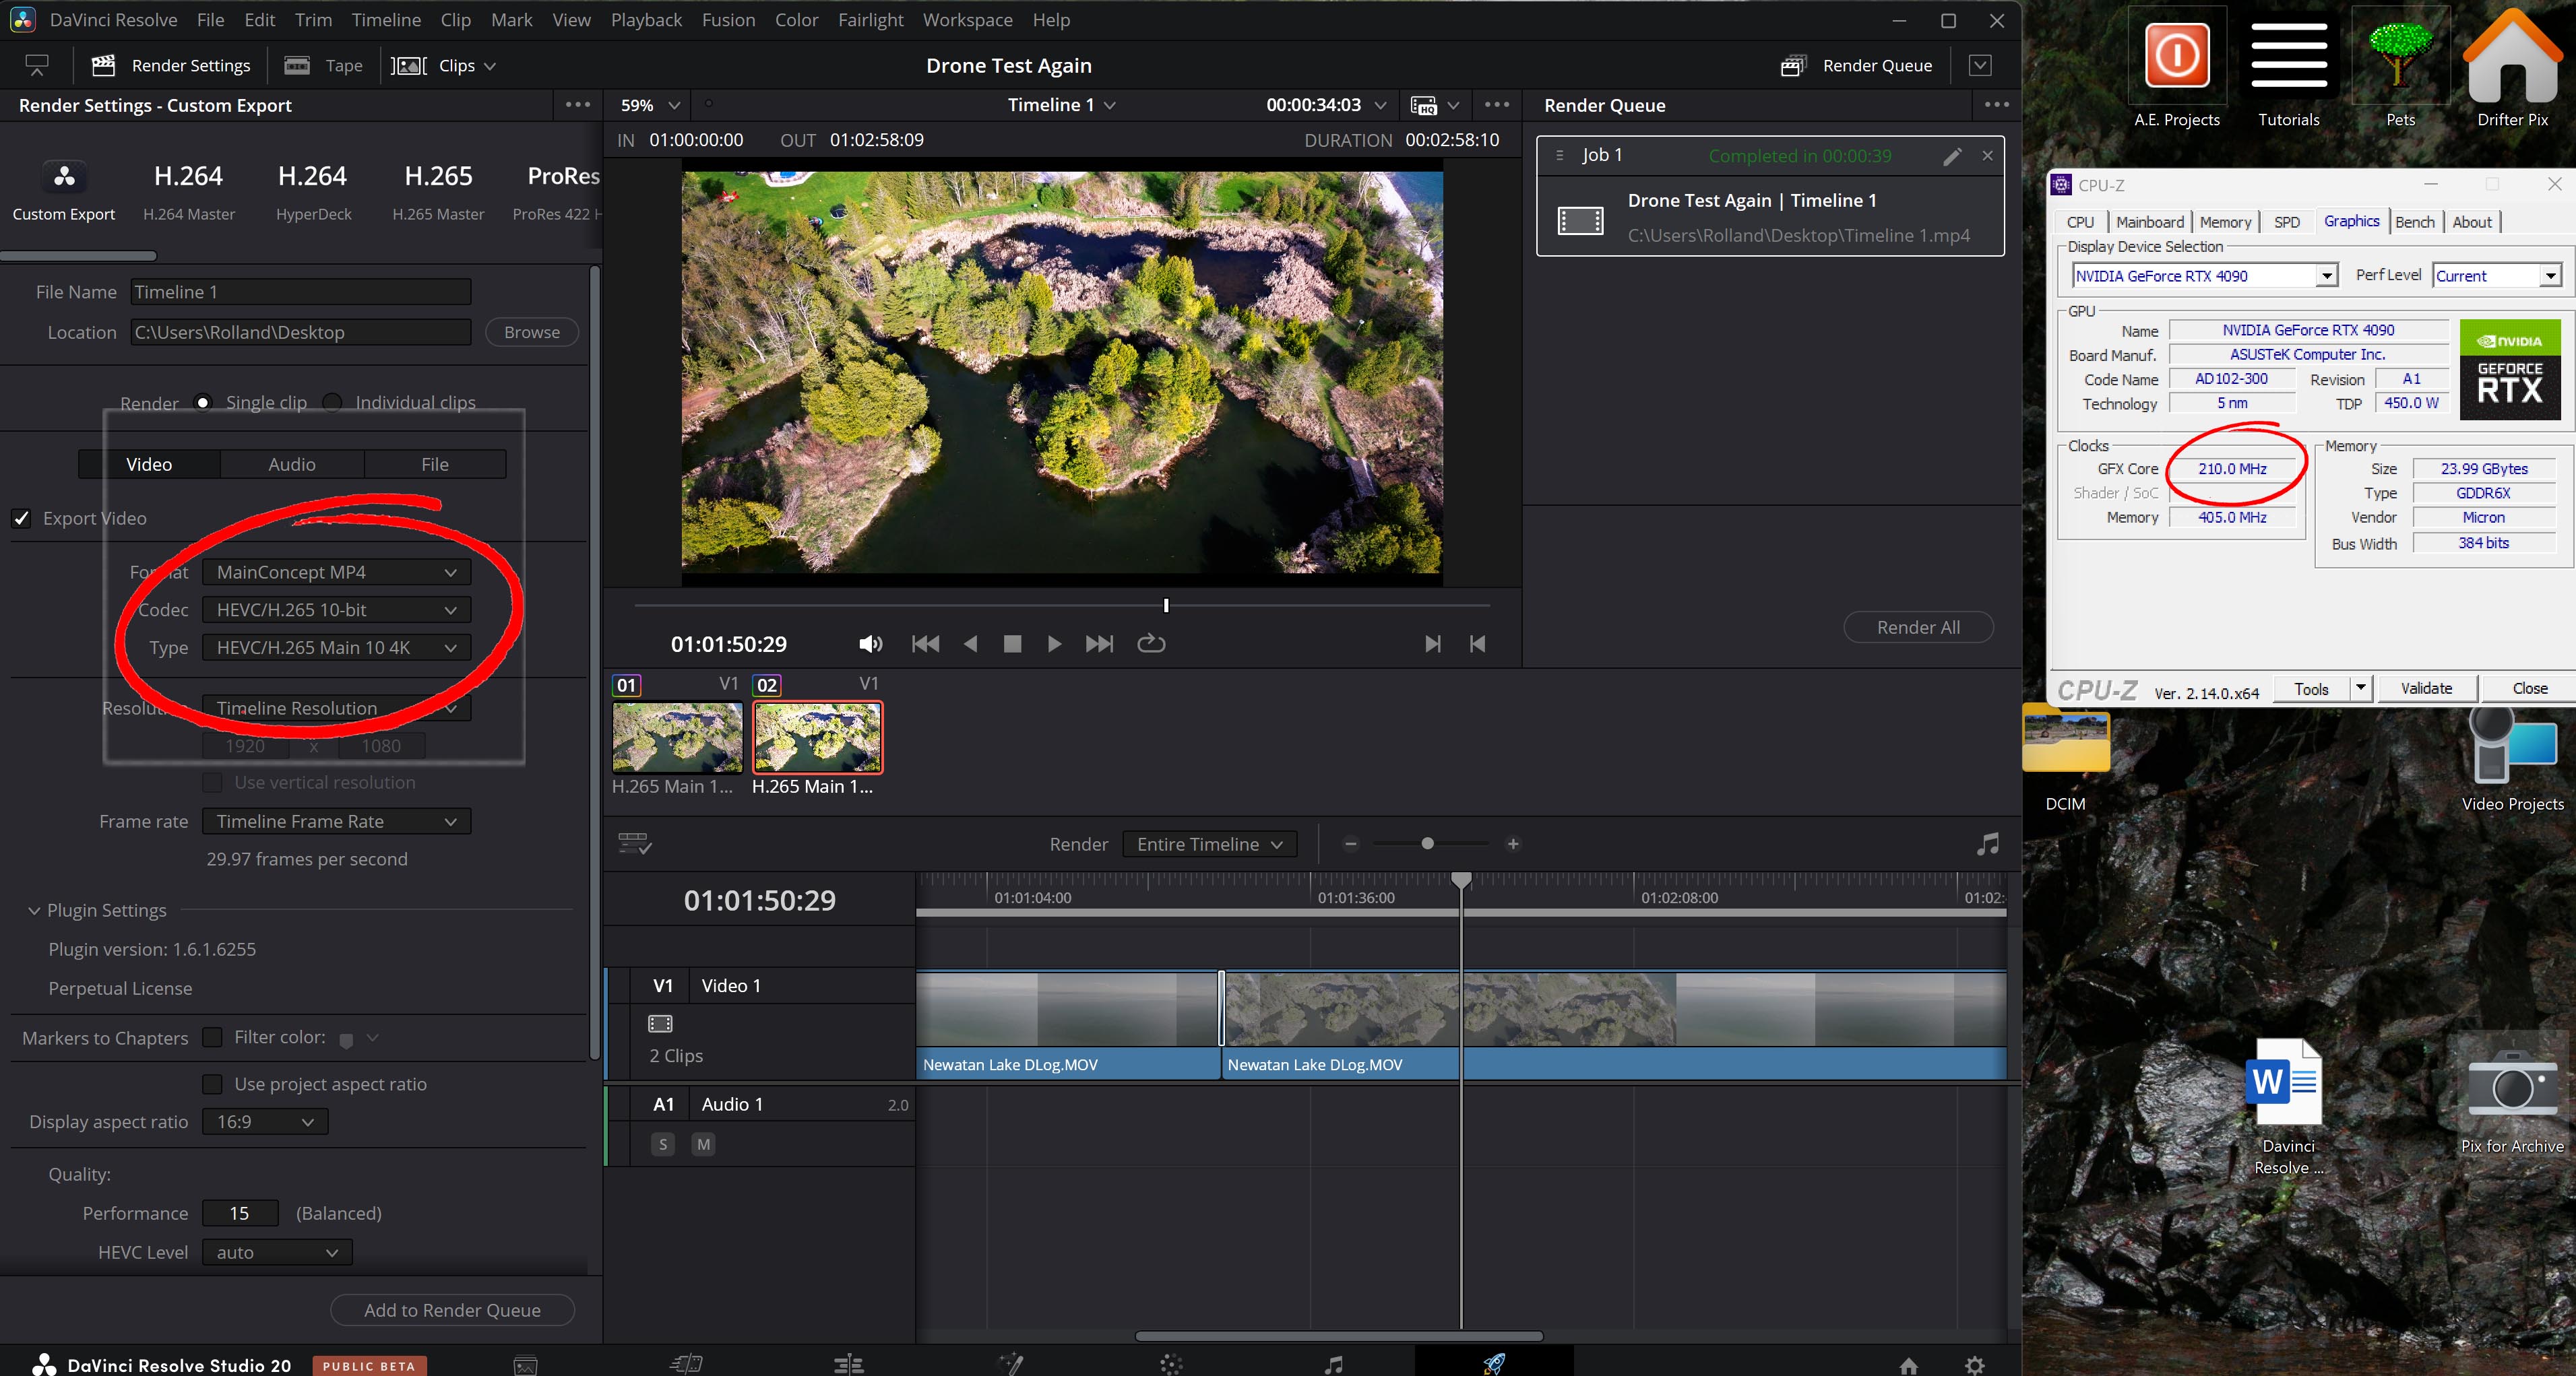Jump to last frame in viewer
Image resolution: width=2576 pixels, height=1376 pixels.
(1099, 643)
